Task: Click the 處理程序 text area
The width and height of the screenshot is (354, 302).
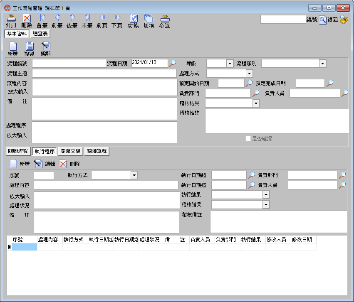Action: [x=104, y=132]
